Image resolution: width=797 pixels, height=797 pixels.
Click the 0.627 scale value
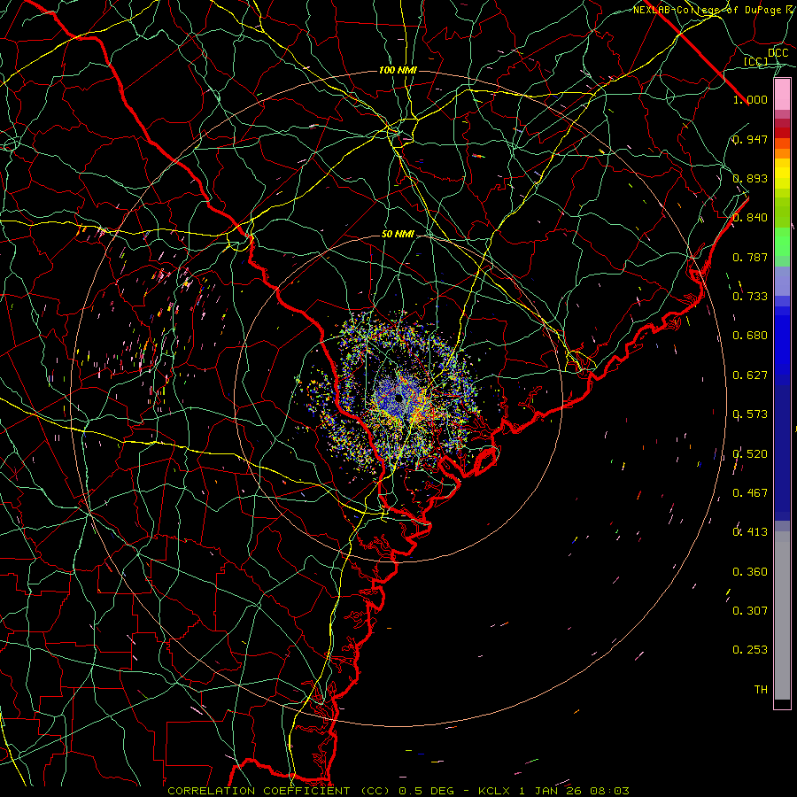pyautogui.click(x=750, y=375)
